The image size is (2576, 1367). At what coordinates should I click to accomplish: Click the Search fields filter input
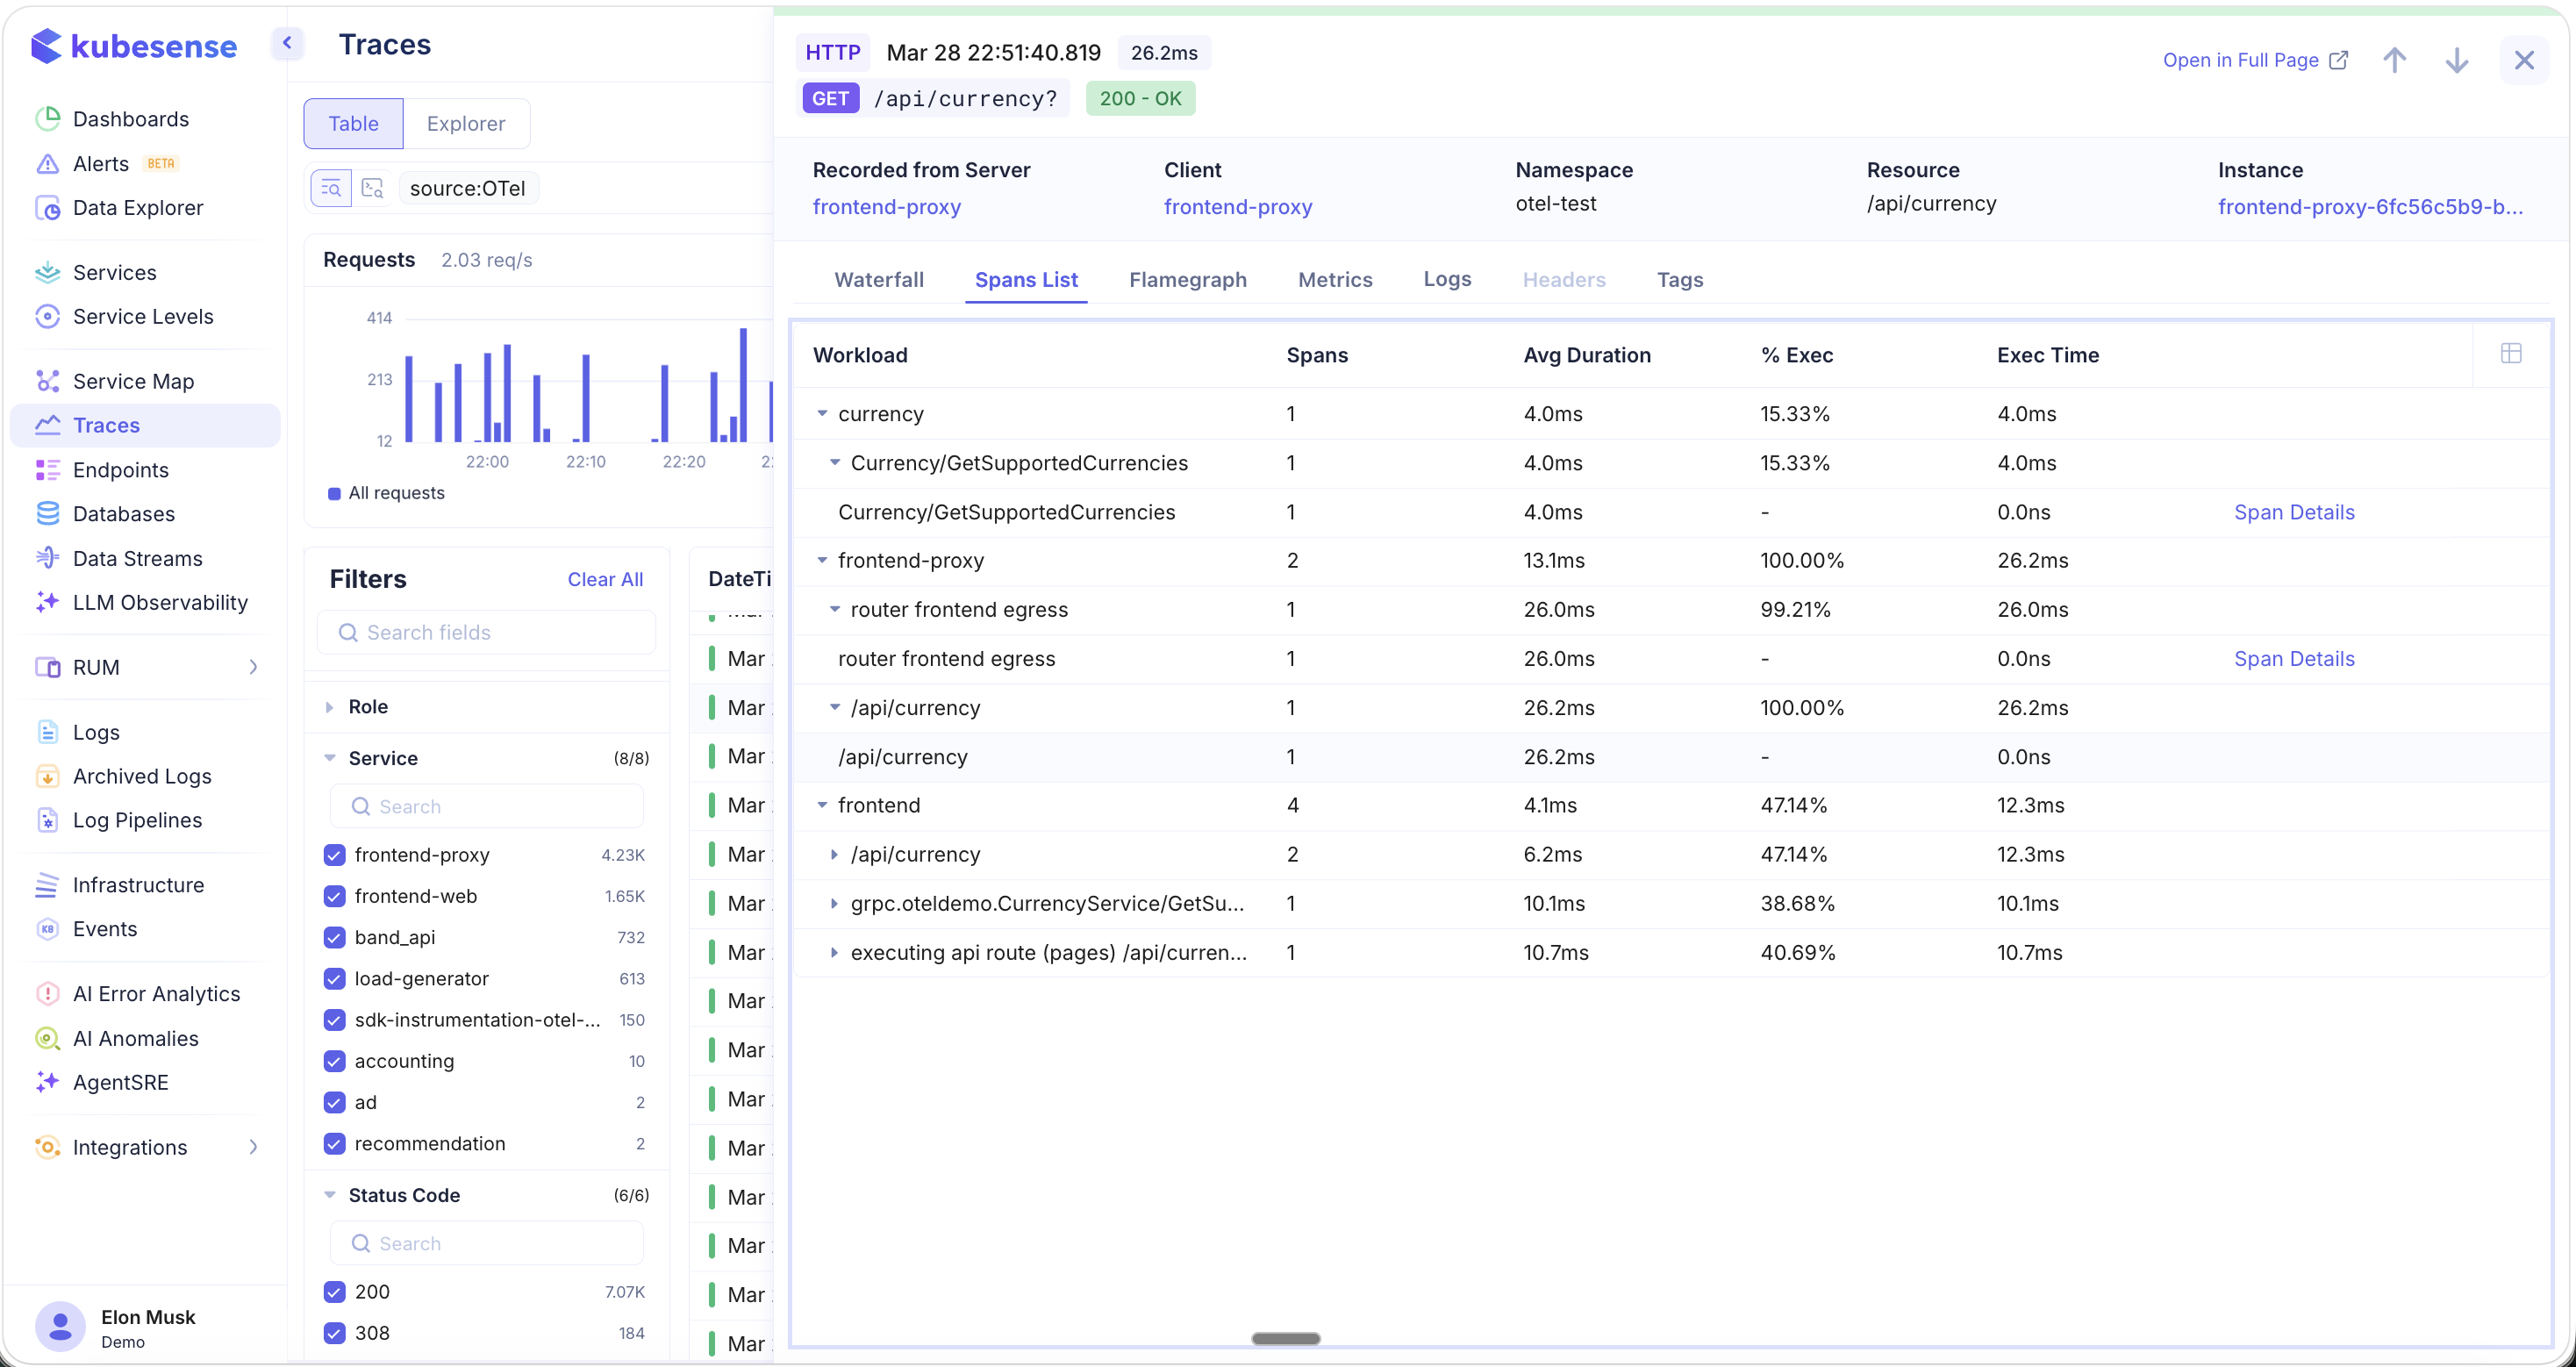[x=487, y=632]
